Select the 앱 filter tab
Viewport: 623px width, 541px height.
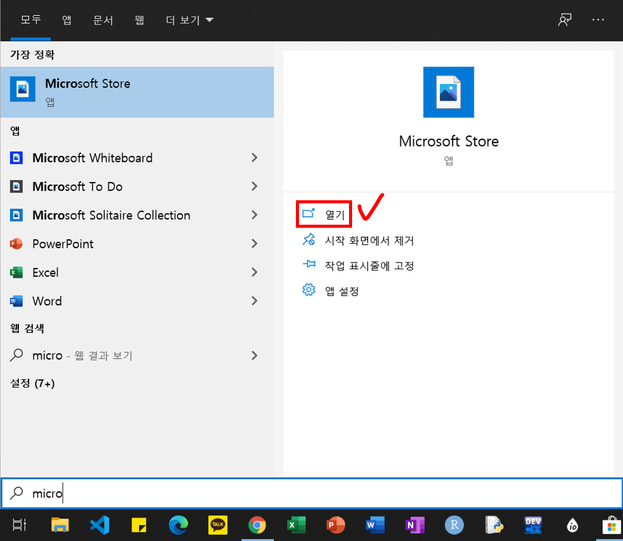tap(67, 20)
